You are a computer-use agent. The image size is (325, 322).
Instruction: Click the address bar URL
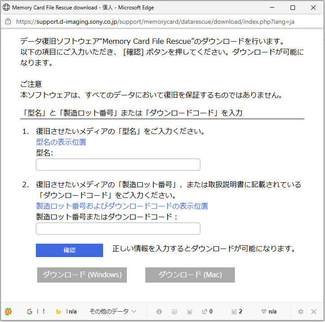point(155,21)
